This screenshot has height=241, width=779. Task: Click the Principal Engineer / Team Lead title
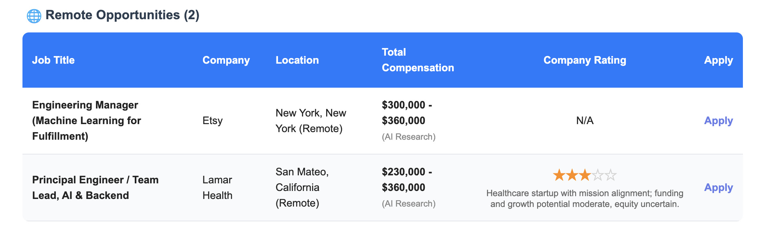95,187
